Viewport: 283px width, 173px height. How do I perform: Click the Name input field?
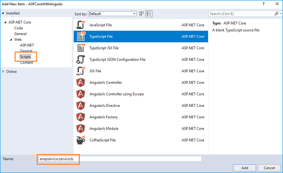pyautogui.click(x=120, y=159)
